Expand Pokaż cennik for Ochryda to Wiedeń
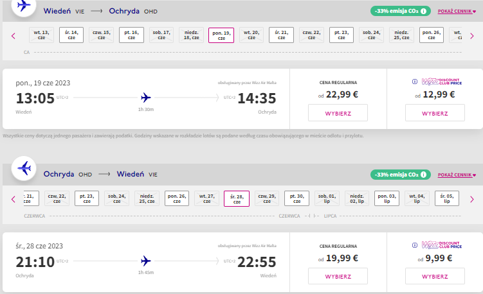This screenshot has width=483, height=294. pyautogui.click(x=457, y=175)
